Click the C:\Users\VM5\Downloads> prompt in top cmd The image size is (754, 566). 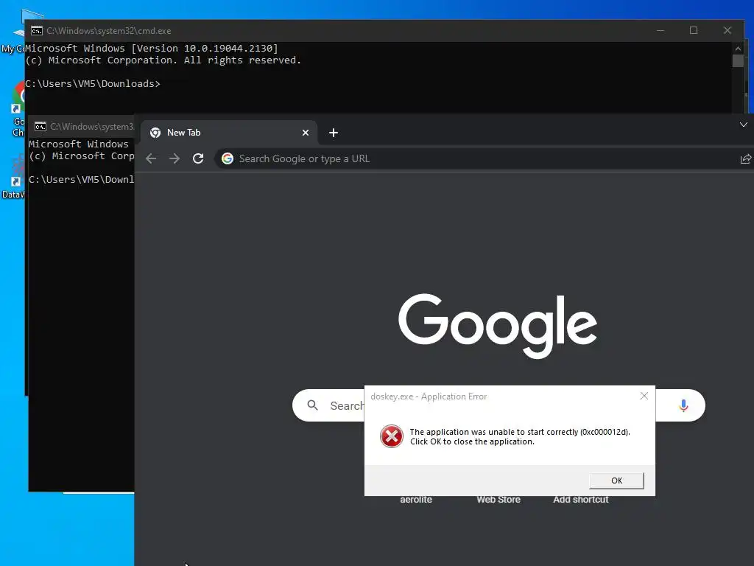93,84
